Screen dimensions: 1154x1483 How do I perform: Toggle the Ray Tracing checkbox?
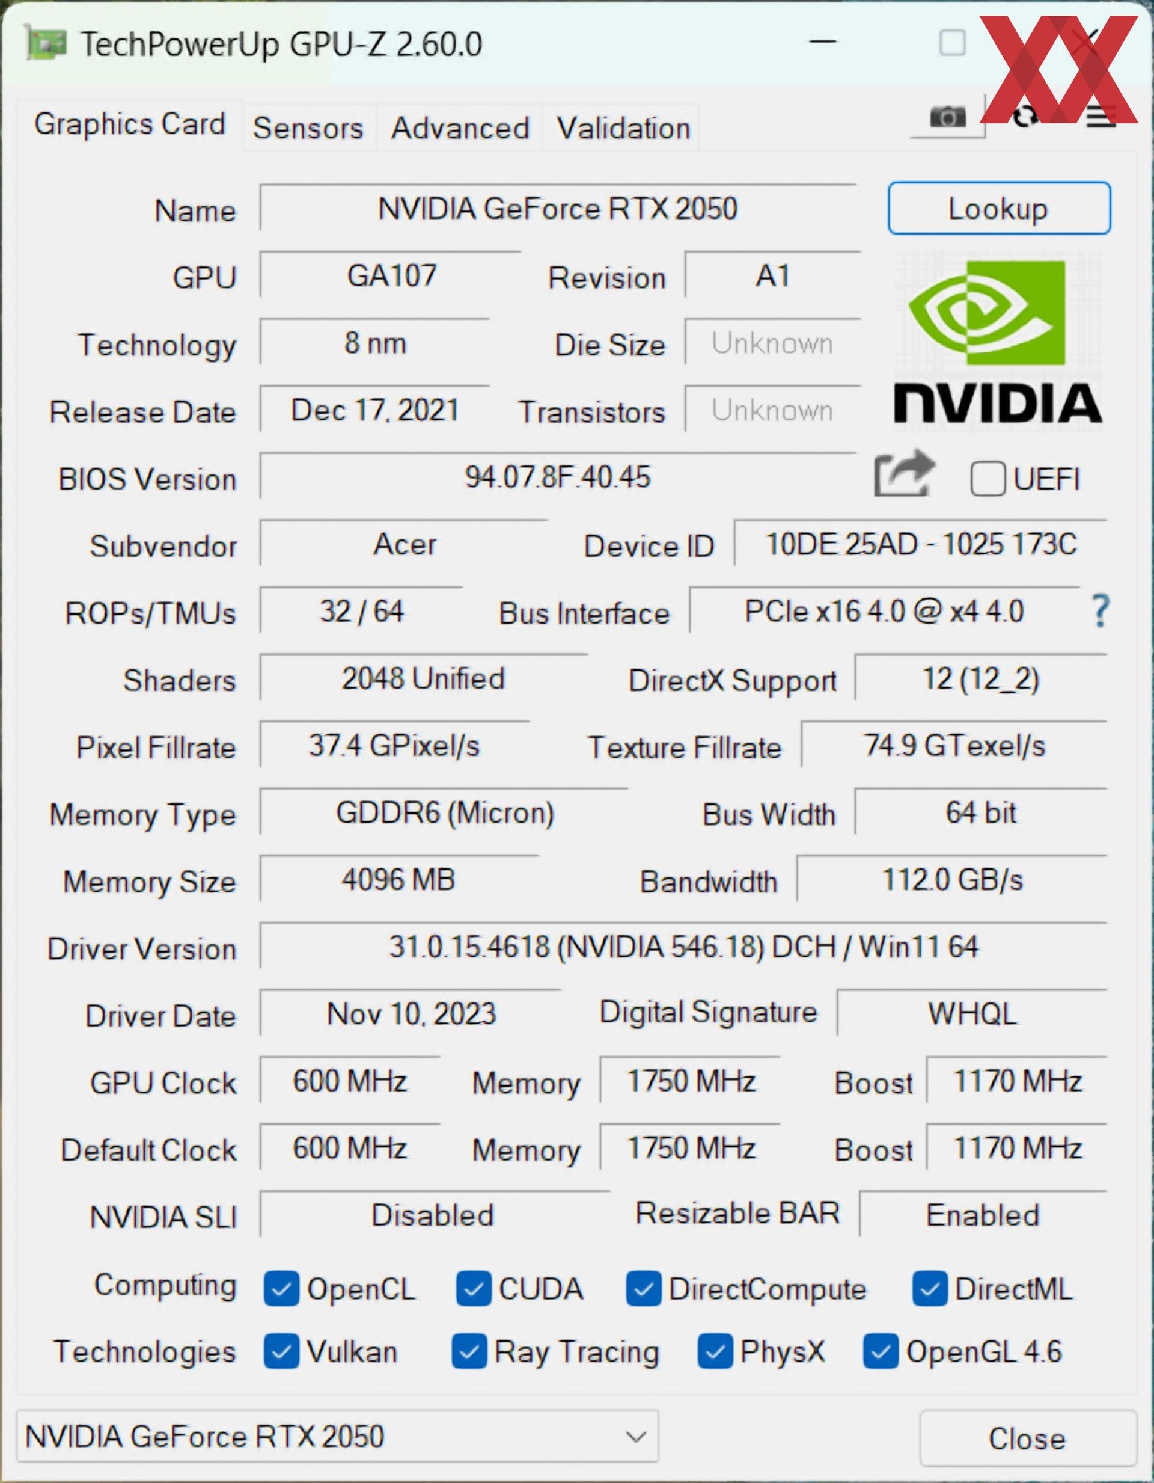click(x=469, y=1352)
